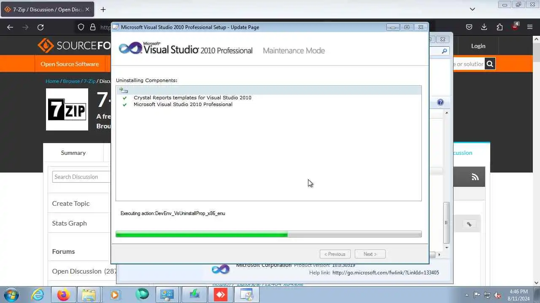Click the setup installer disc taskbar icon
This screenshot has height=303, width=540.
(247, 295)
